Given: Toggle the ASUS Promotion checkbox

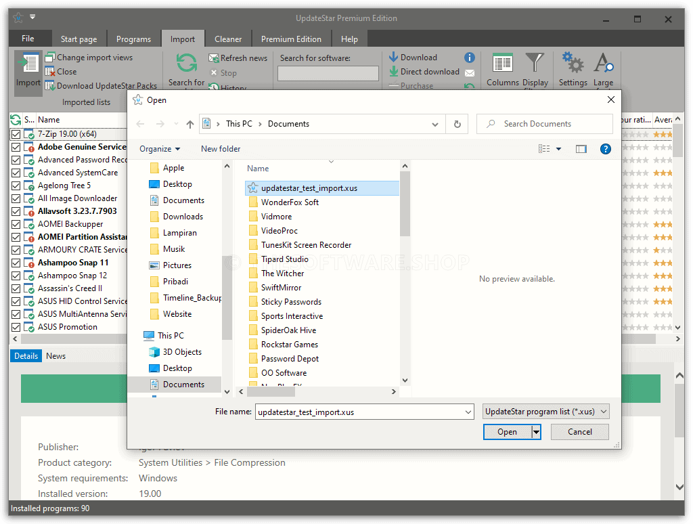Looking at the screenshot, I should pyautogui.click(x=16, y=327).
